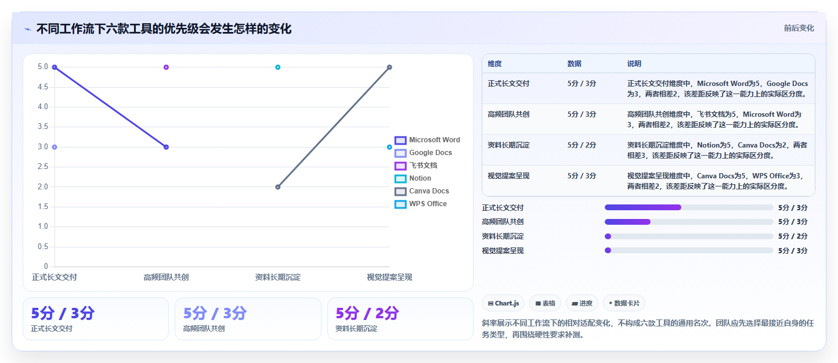Click Google Docs point at 3.0 on 正式长文交付
Screen dimensions: 838x363
[x=55, y=147]
